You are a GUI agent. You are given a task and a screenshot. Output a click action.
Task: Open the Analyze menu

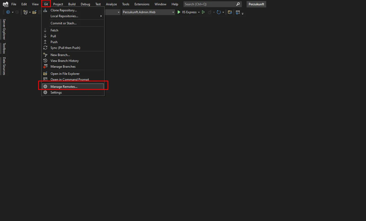(111, 4)
